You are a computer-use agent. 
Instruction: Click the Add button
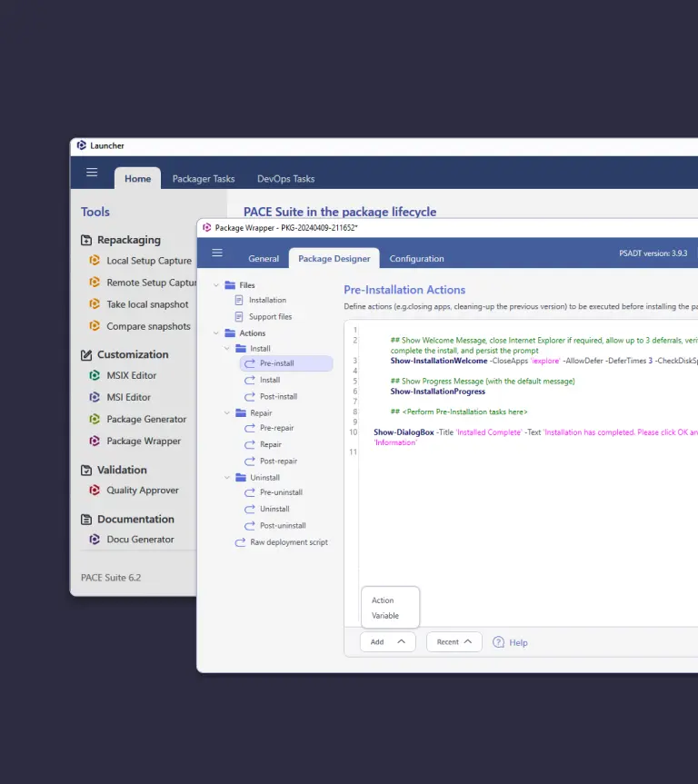tap(387, 641)
